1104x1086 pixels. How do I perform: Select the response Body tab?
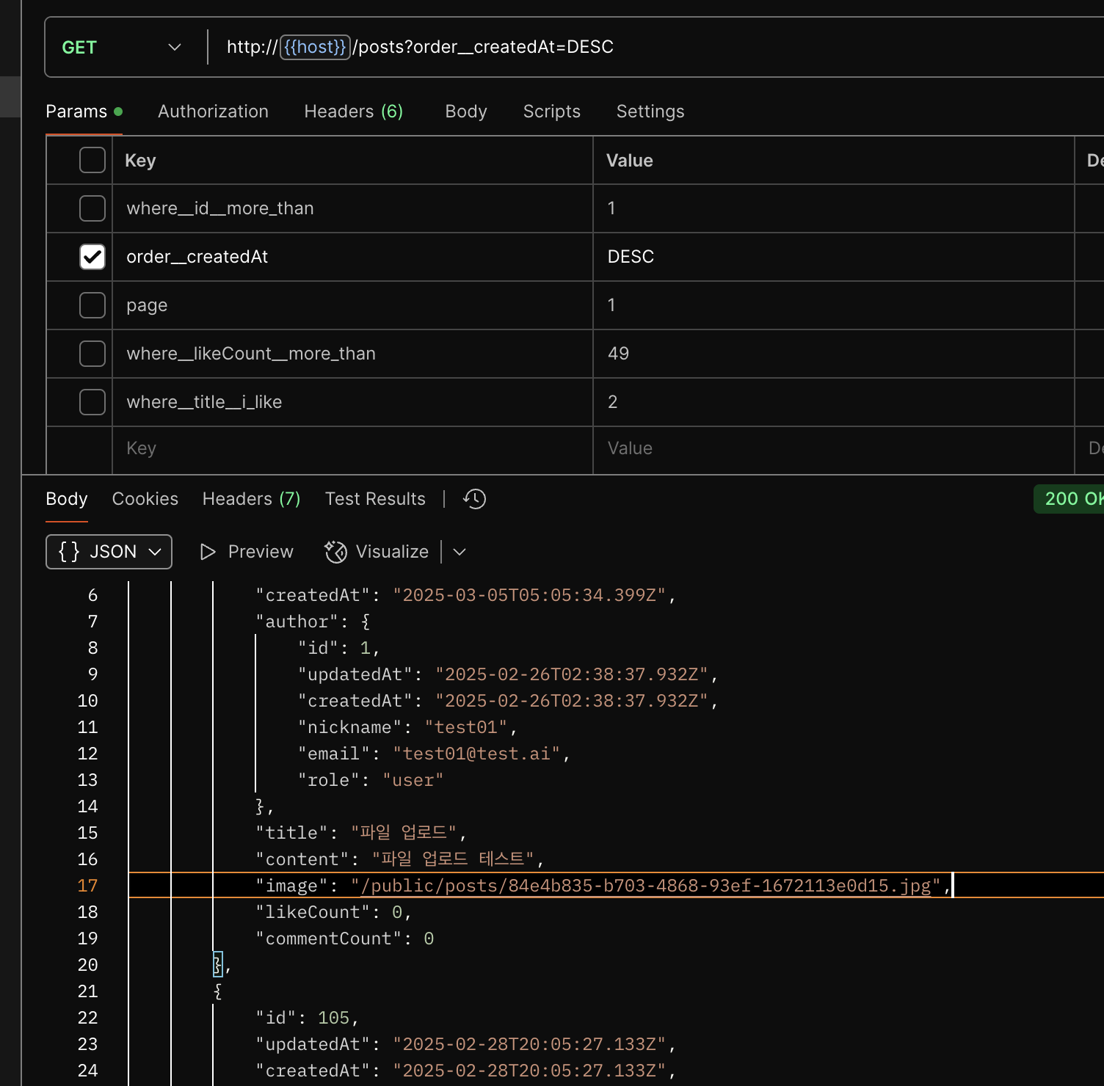(67, 499)
